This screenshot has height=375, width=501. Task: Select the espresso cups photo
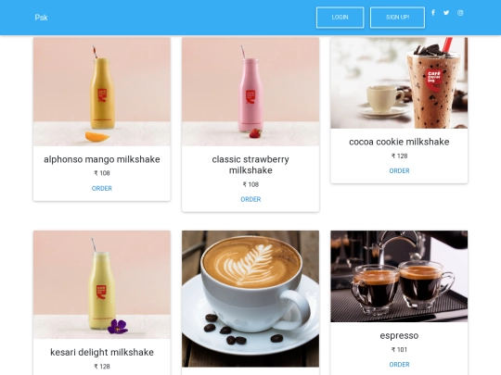[399, 277]
